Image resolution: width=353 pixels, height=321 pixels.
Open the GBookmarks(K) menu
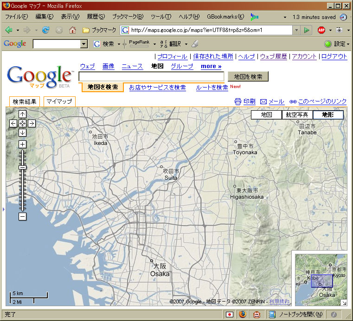coord(225,17)
